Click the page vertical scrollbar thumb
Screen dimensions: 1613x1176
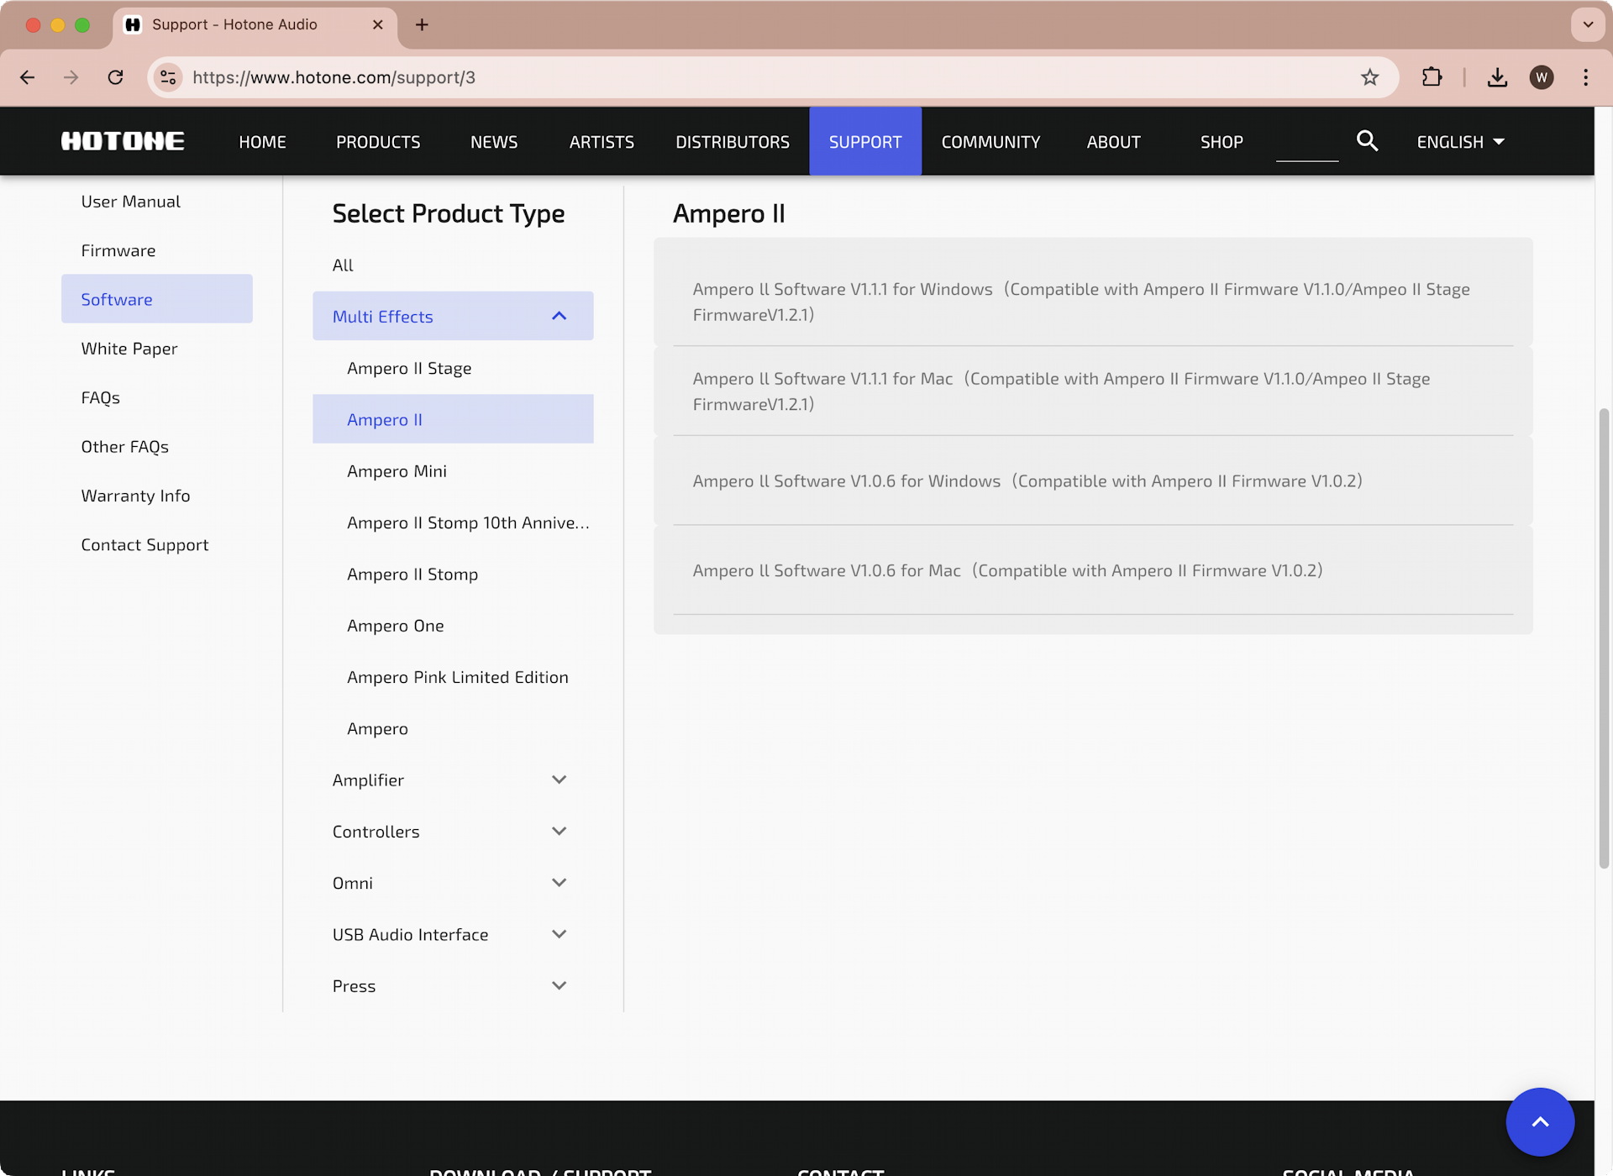tap(1604, 638)
